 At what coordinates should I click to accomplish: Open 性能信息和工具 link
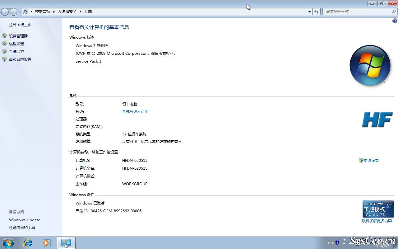tap(22, 228)
